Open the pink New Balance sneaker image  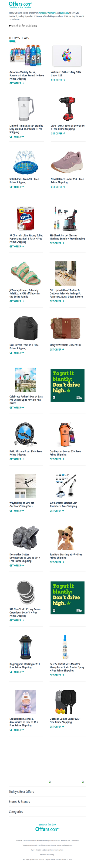coord(67,162)
